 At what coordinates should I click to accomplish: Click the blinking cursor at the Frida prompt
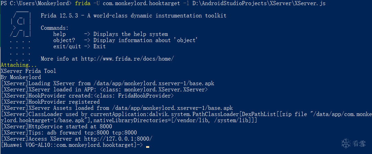[x=147, y=146]
